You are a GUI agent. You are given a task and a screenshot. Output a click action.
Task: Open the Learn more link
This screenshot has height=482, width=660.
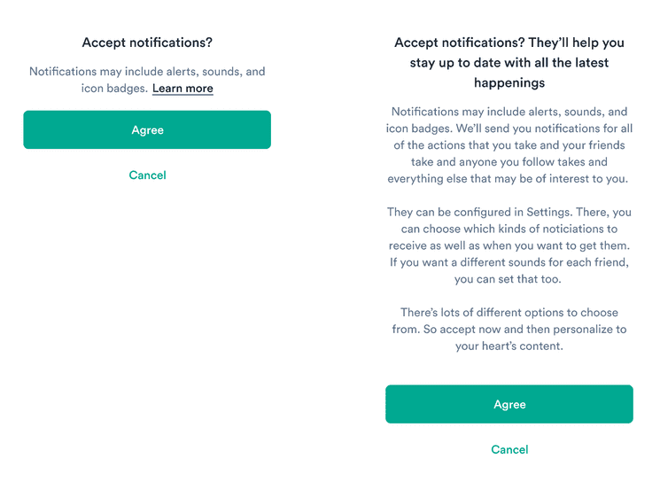click(x=182, y=89)
